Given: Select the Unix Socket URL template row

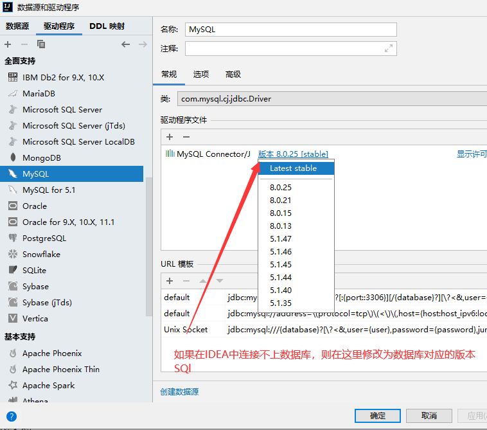Looking at the screenshot, I should pos(324,329).
